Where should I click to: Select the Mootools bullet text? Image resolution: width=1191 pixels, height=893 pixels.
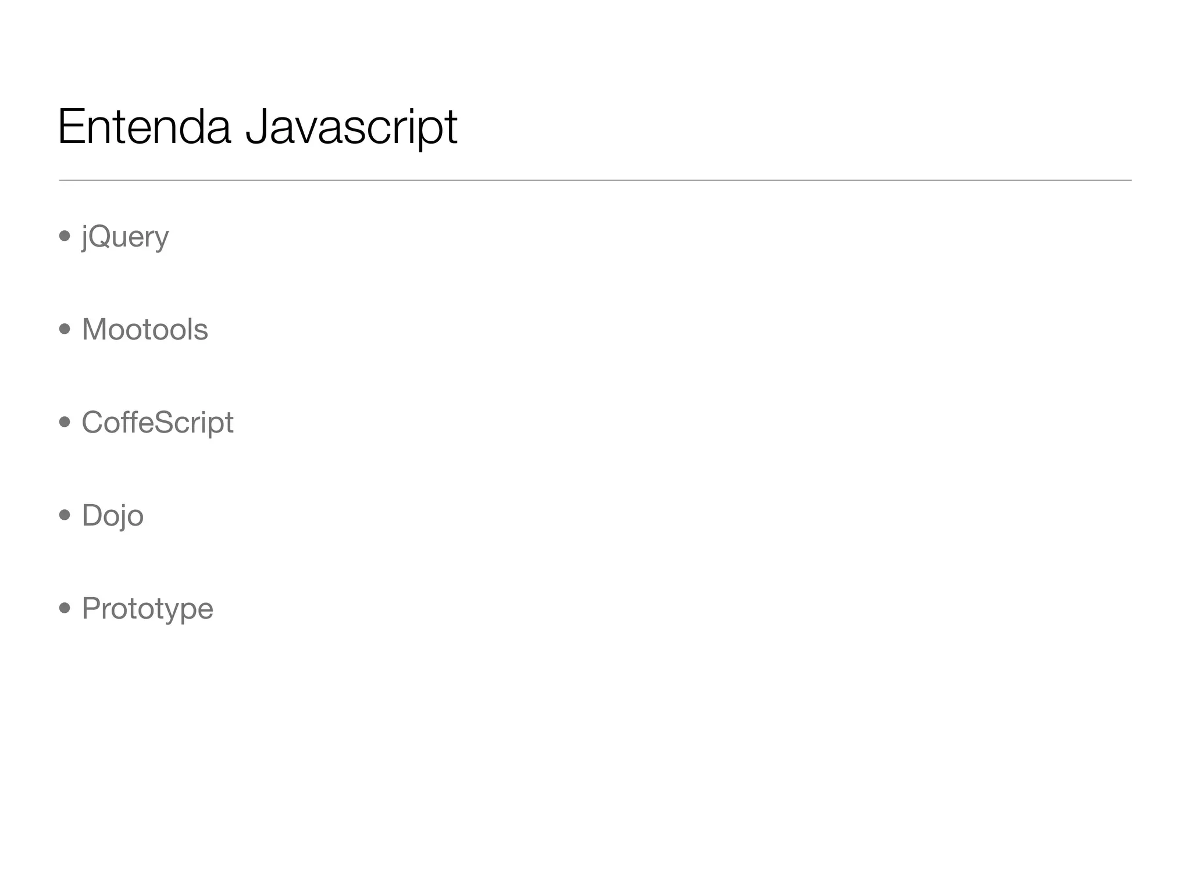pos(145,330)
